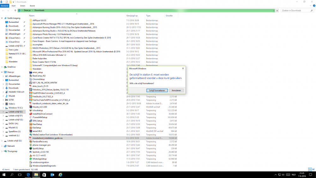This screenshot has width=316, height=178.
Task: Open taskbar search magnifier
Action: pyautogui.click(x=12, y=175)
